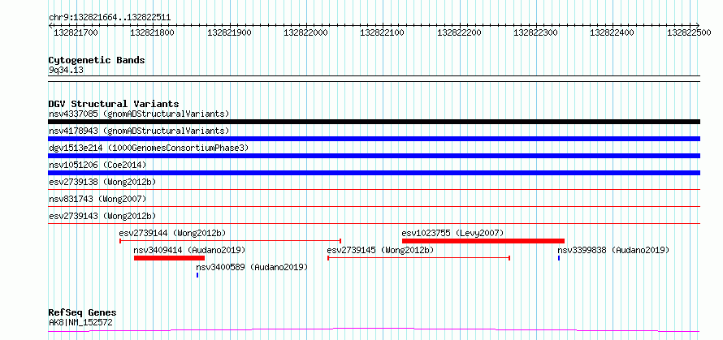This screenshot has width=723, height=340.
Task: Click the thin red nsv831743 line
Action: click(x=374, y=206)
